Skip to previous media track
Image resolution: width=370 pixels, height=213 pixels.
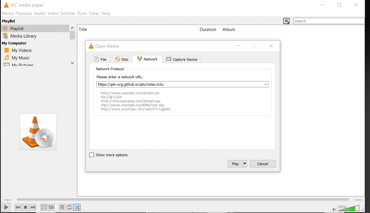18,207
